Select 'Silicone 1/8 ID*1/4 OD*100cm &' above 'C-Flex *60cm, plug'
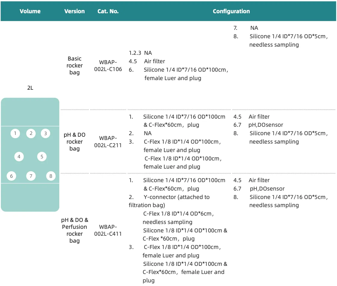This screenshot has width=337, height=286. pos(185,231)
